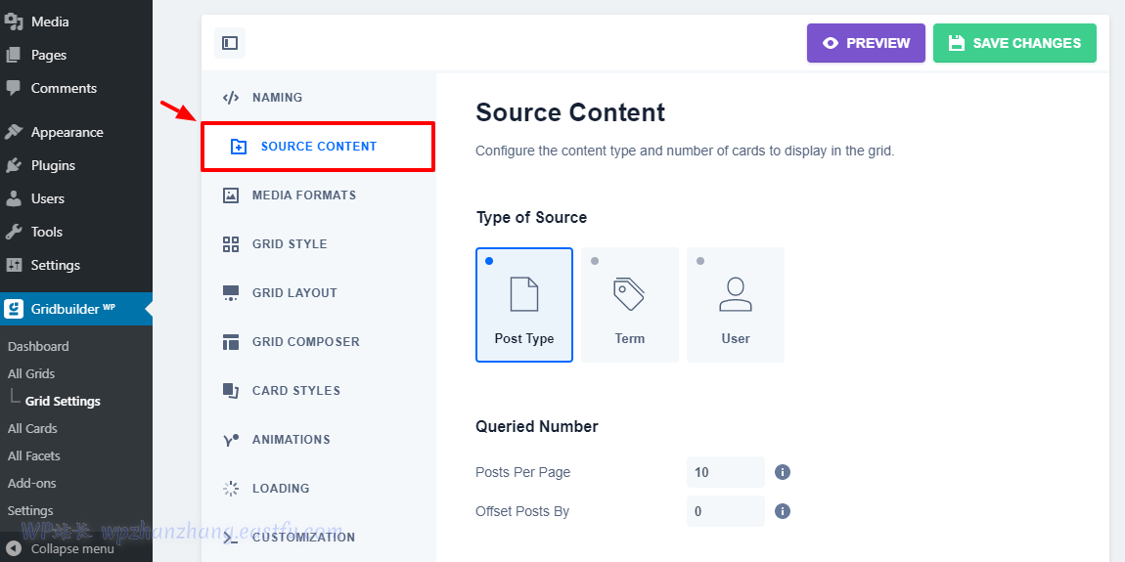Select Term as source type
Screen dimensions: 1125x562
point(630,305)
